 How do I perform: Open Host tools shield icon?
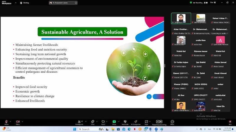click(125, 121)
